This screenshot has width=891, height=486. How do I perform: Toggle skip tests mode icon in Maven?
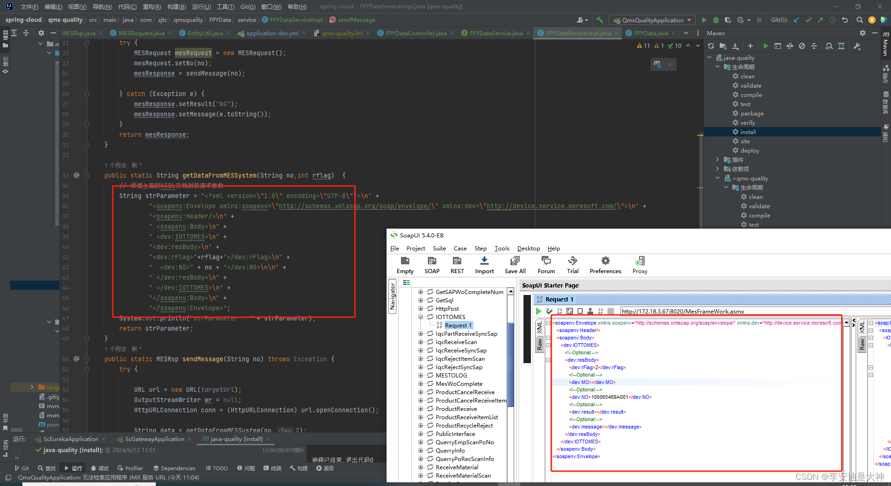[802, 46]
